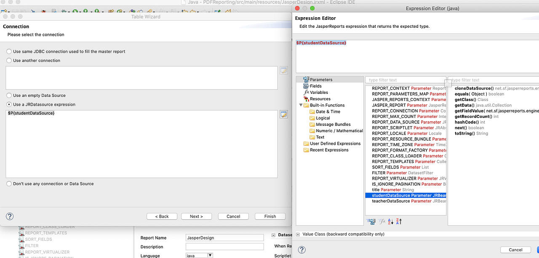Select getRecordCount() int method
The image size is (539, 258).
click(x=476, y=117)
